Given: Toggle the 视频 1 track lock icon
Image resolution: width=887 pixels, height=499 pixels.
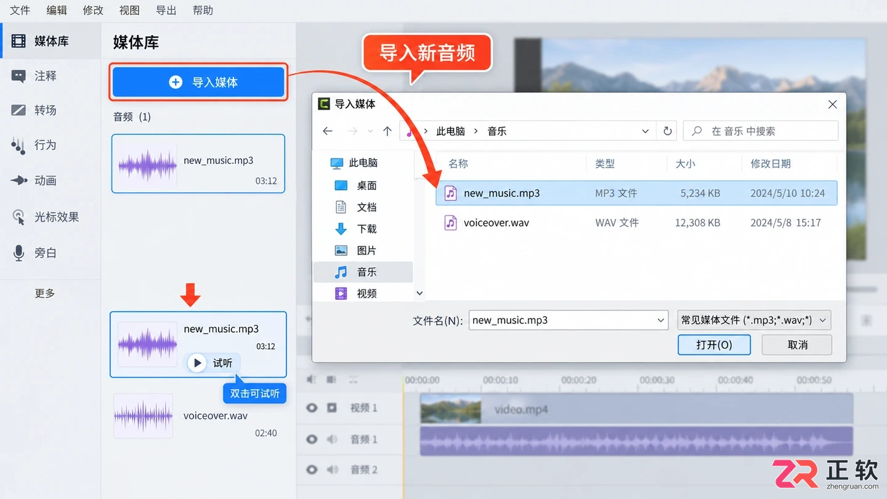Looking at the screenshot, I should coord(332,408).
